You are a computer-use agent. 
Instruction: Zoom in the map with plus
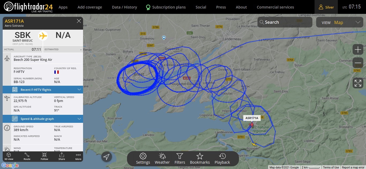(x=358, y=50)
